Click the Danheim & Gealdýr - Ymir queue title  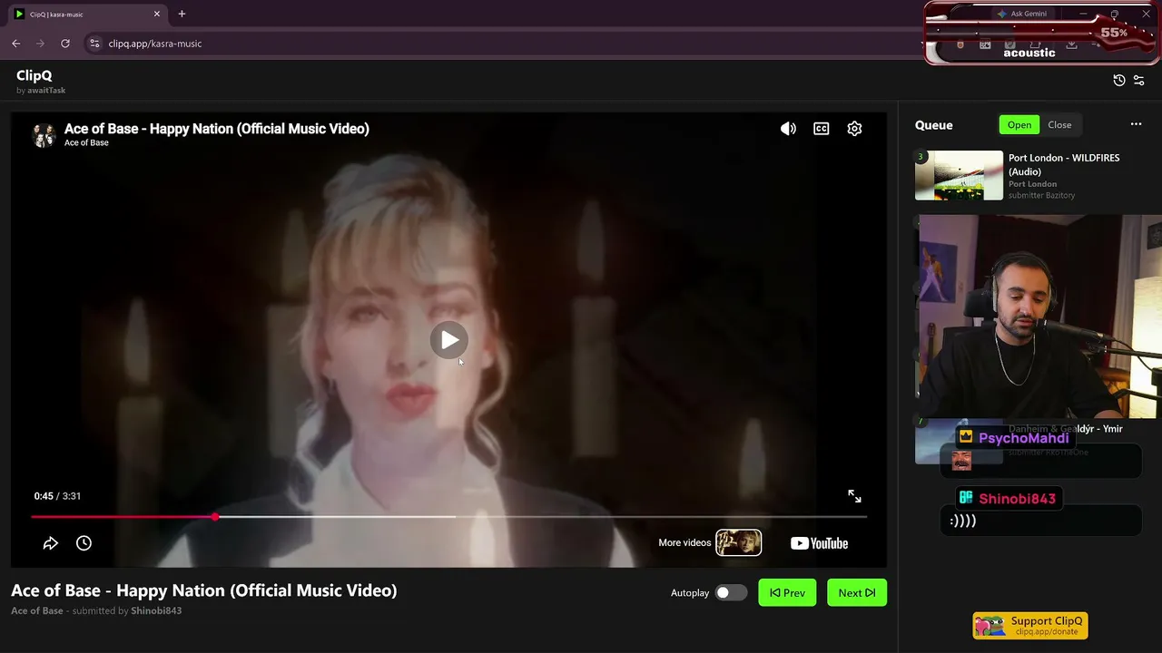tap(1066, 429)
